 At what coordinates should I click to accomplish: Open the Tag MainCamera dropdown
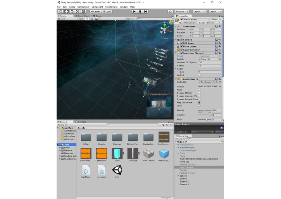(x=190, y=23)
